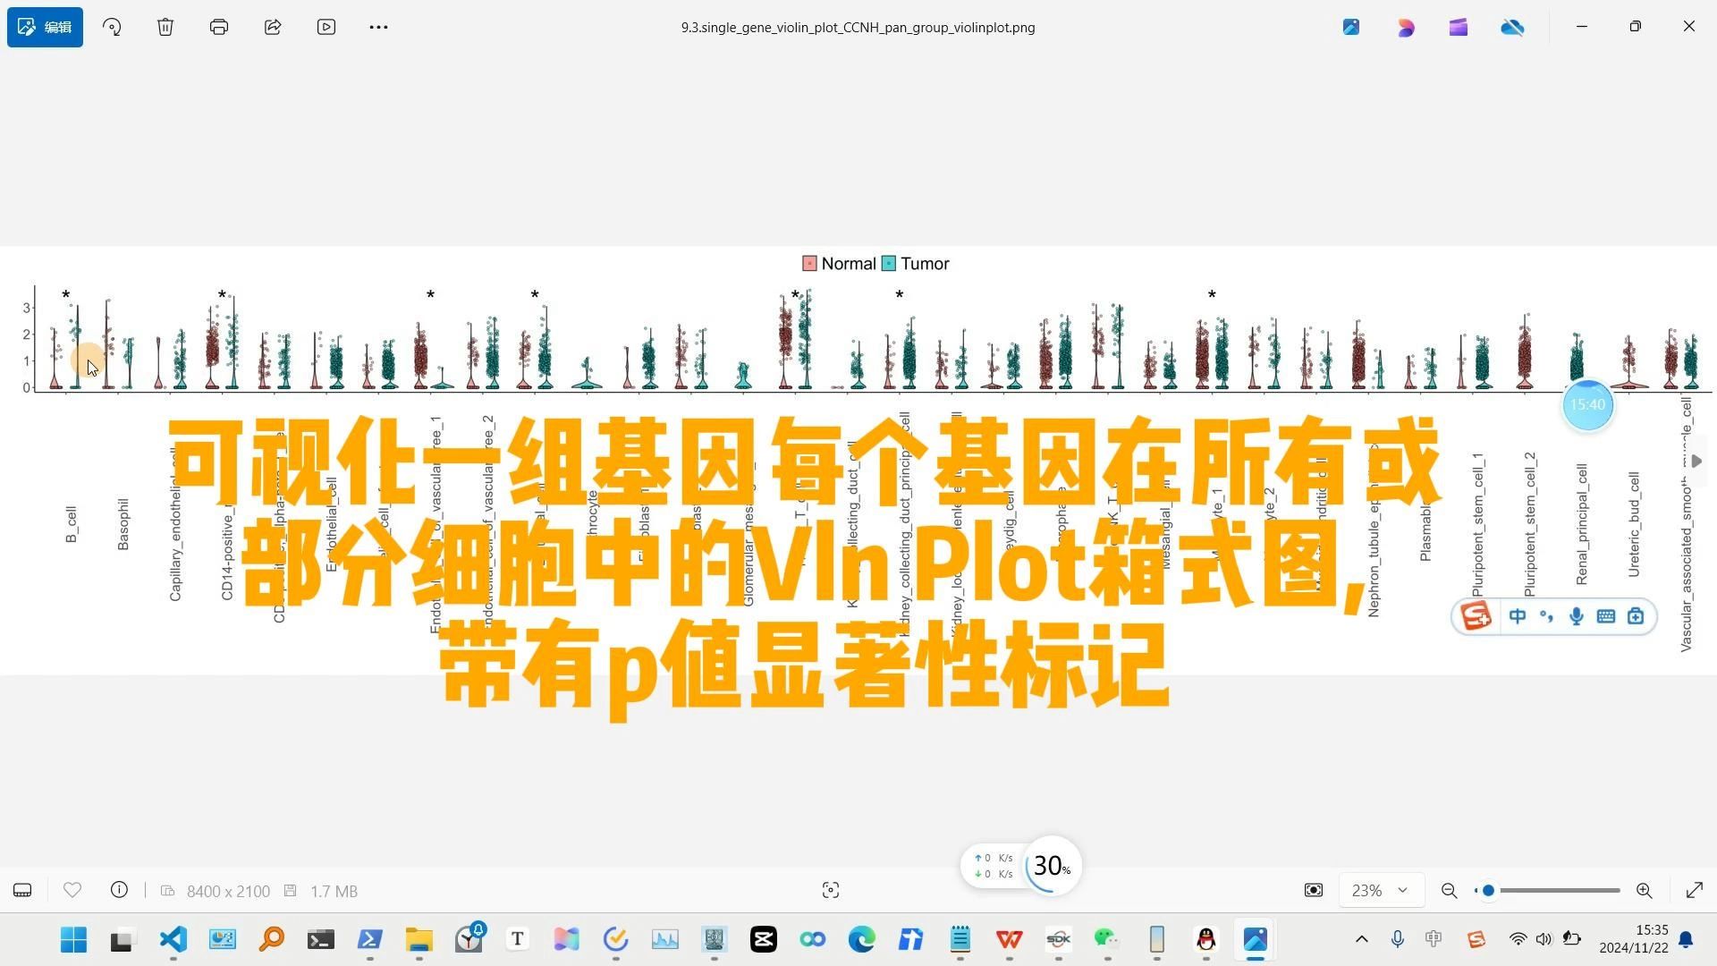
Task: Expand hidden icons in the system tray
Action: coord(1361,940)
